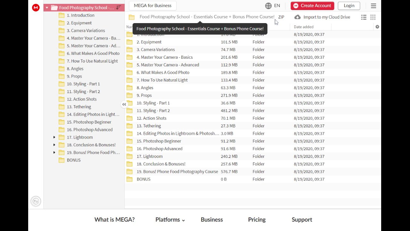Select 6. What Makes A Good Photo in tree
Image resolution: width=410 pixels, height=231 pixels.
(x=93, y=54)
